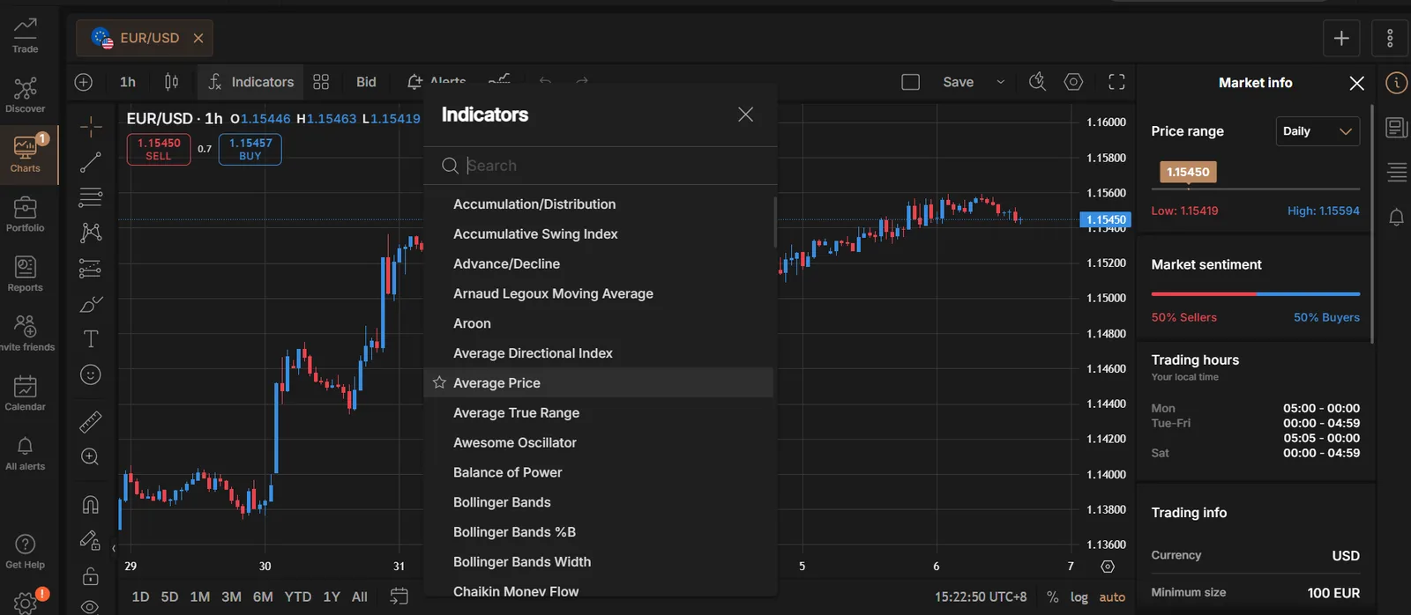Click the SELL 1.15450 button

[x=159, y=149]
